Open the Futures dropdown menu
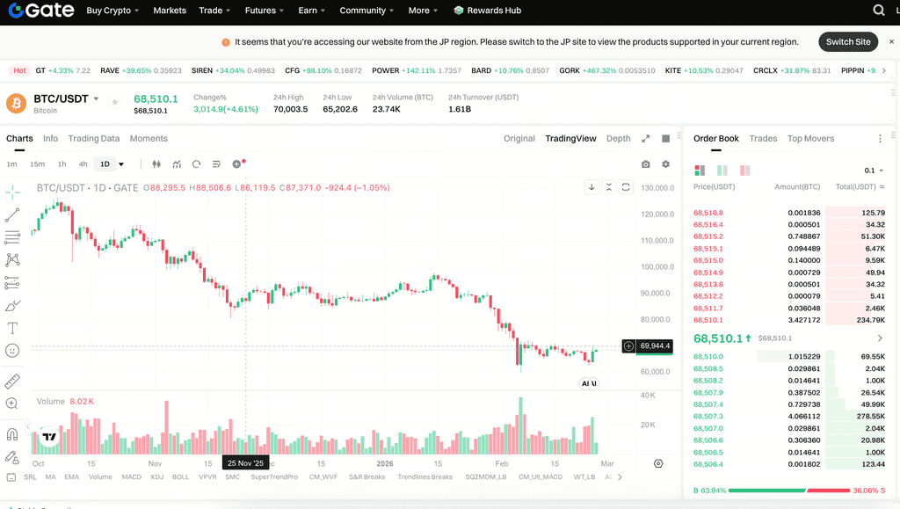The height and width of the screenshot is (509, 900). (x=264, y=11)
